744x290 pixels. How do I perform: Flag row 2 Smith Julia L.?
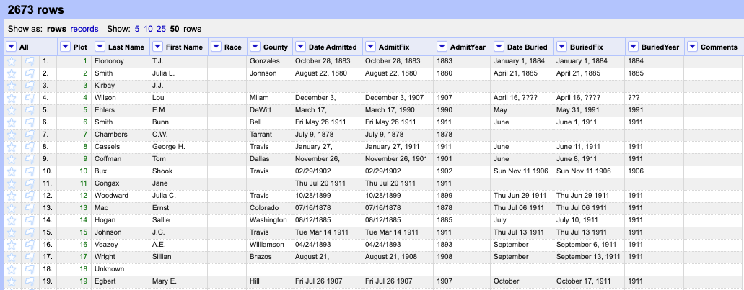30,73
